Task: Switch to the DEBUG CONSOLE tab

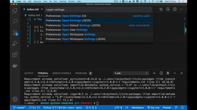Action: [x=62, y=73]
